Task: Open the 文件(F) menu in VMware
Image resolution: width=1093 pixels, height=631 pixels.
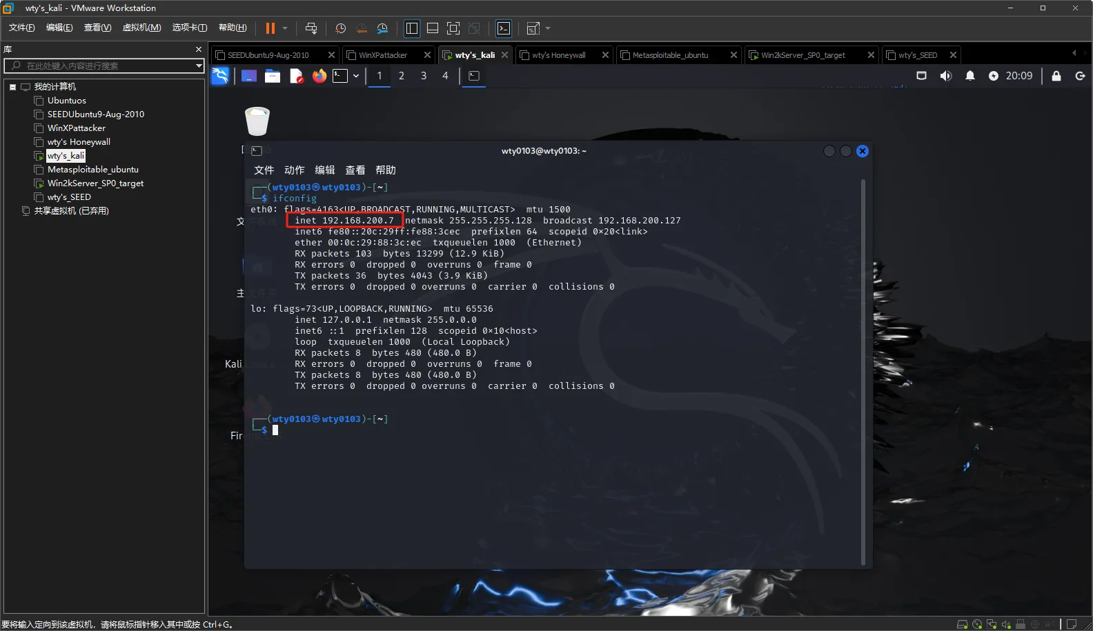Action: point(21,28)
